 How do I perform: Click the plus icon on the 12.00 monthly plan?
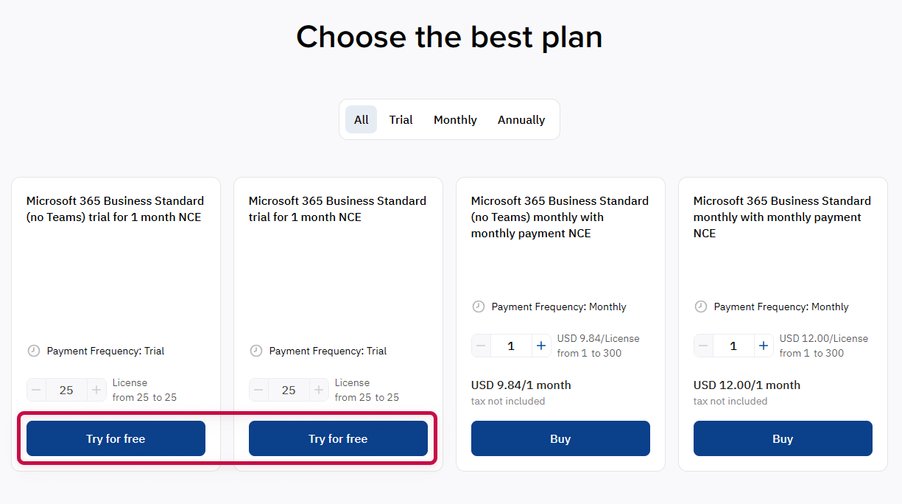click(764, 345)
